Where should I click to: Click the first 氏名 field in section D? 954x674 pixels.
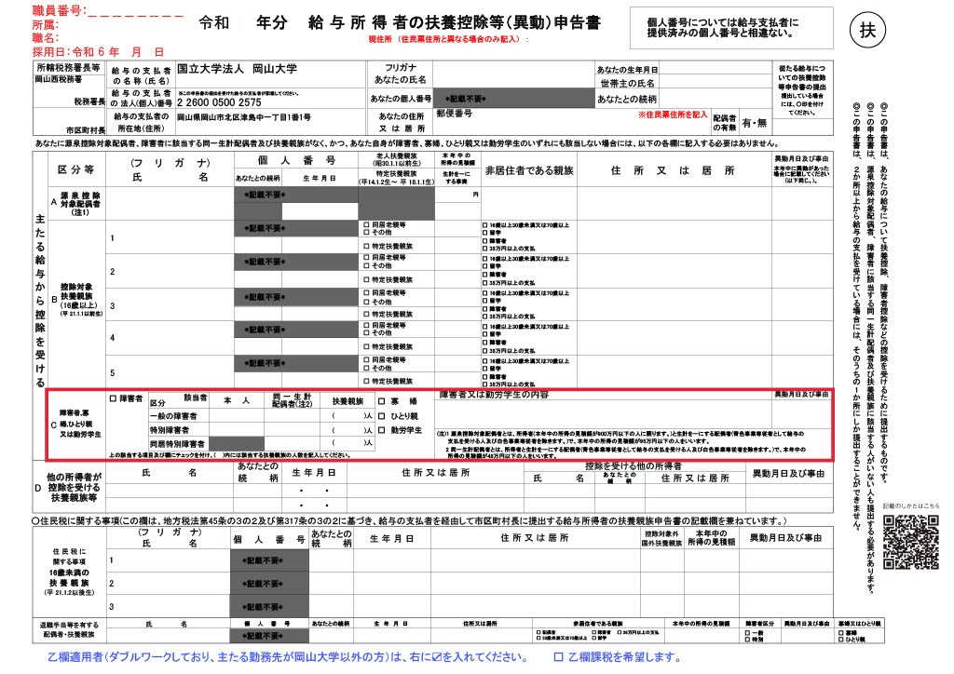(170, 490)
